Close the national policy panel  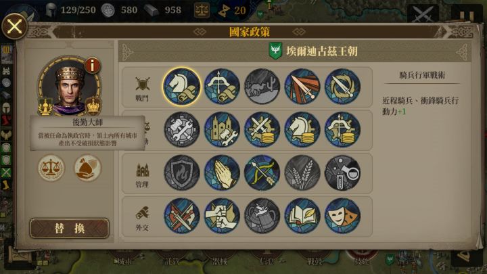(x=15, y=26)
